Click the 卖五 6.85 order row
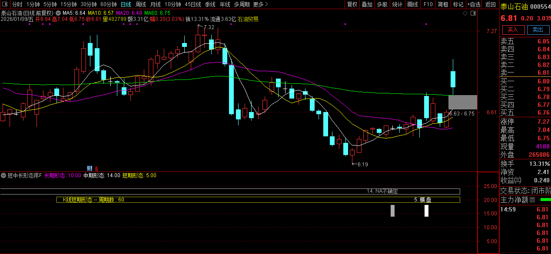Image resolution: width=551 pixels, height=254 pixels. [x=525, y=42]
